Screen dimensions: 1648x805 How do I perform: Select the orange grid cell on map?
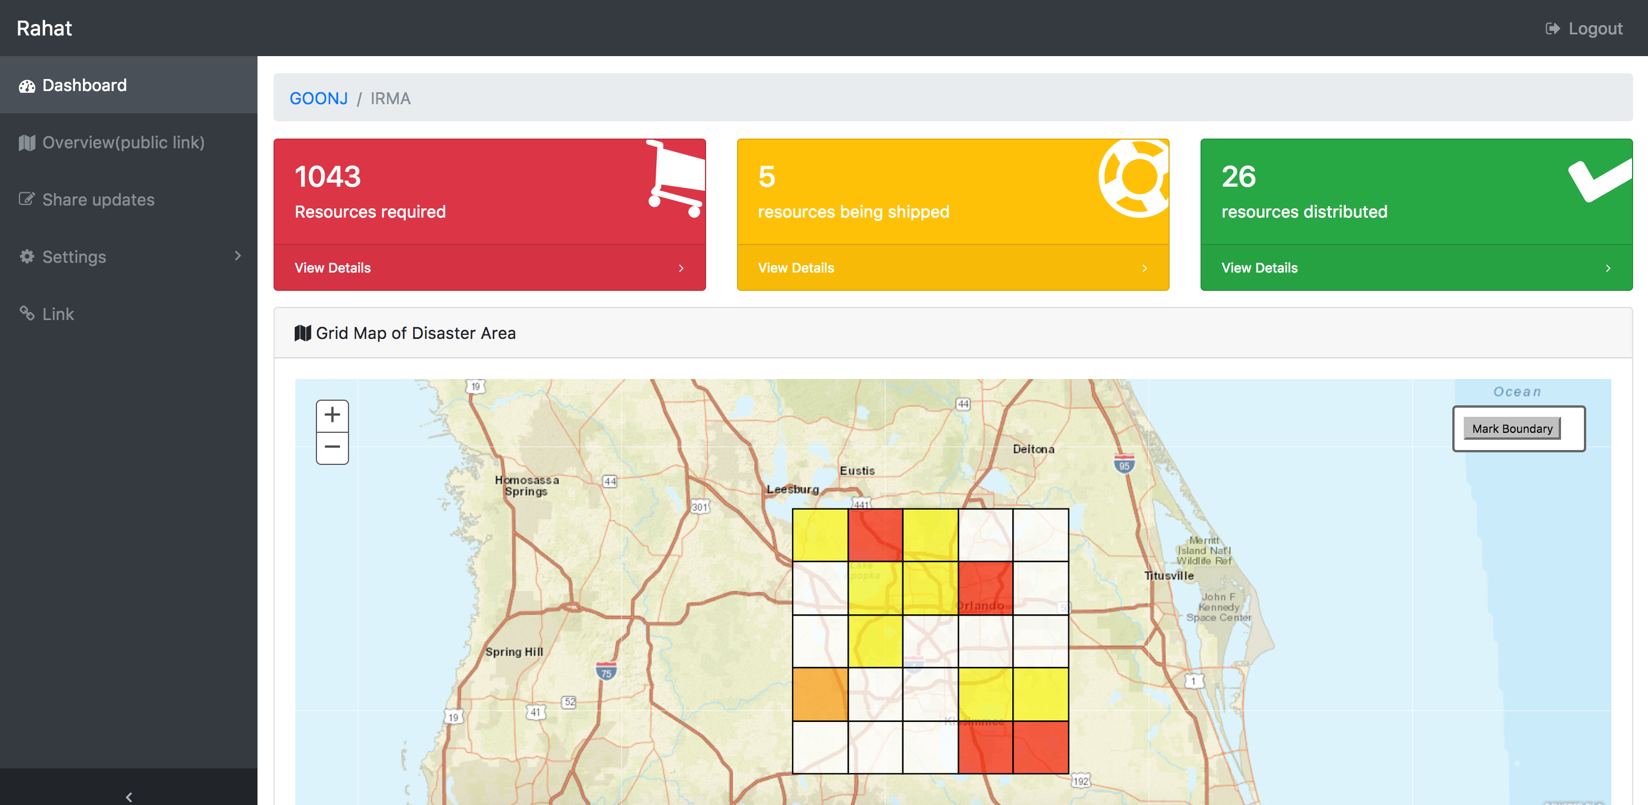819,694
